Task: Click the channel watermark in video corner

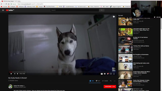Action: [114, 69]
